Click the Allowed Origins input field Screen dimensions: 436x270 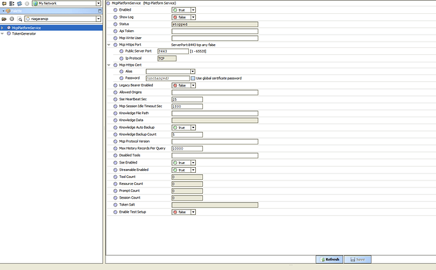click(215, 92)
